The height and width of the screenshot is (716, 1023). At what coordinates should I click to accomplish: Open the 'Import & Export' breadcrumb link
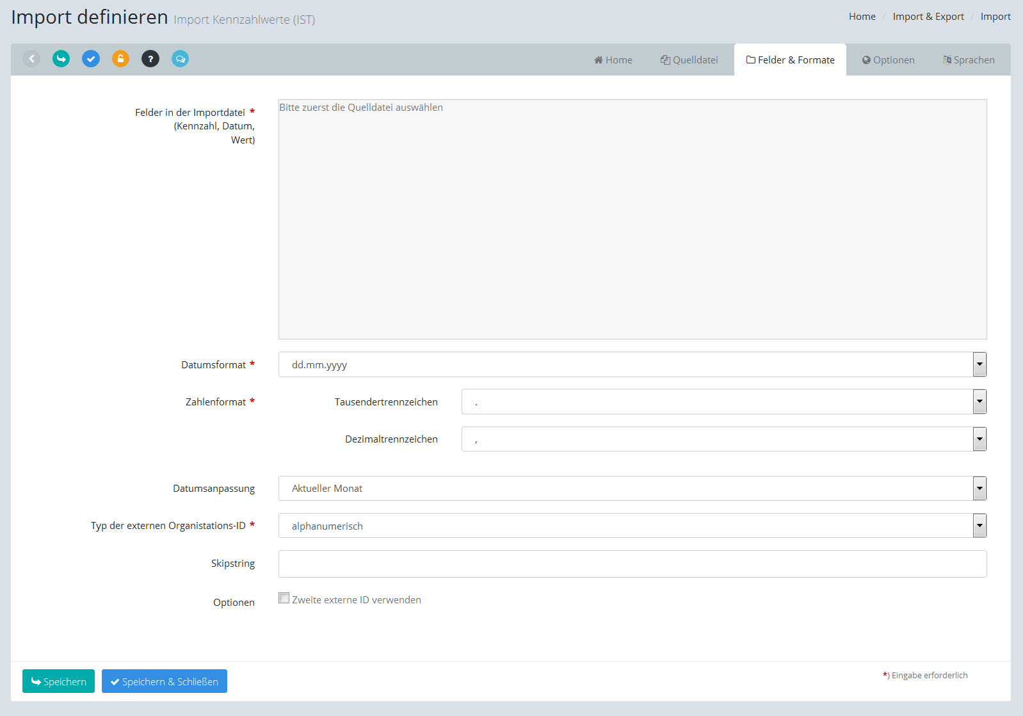click(x=928, y=17)
